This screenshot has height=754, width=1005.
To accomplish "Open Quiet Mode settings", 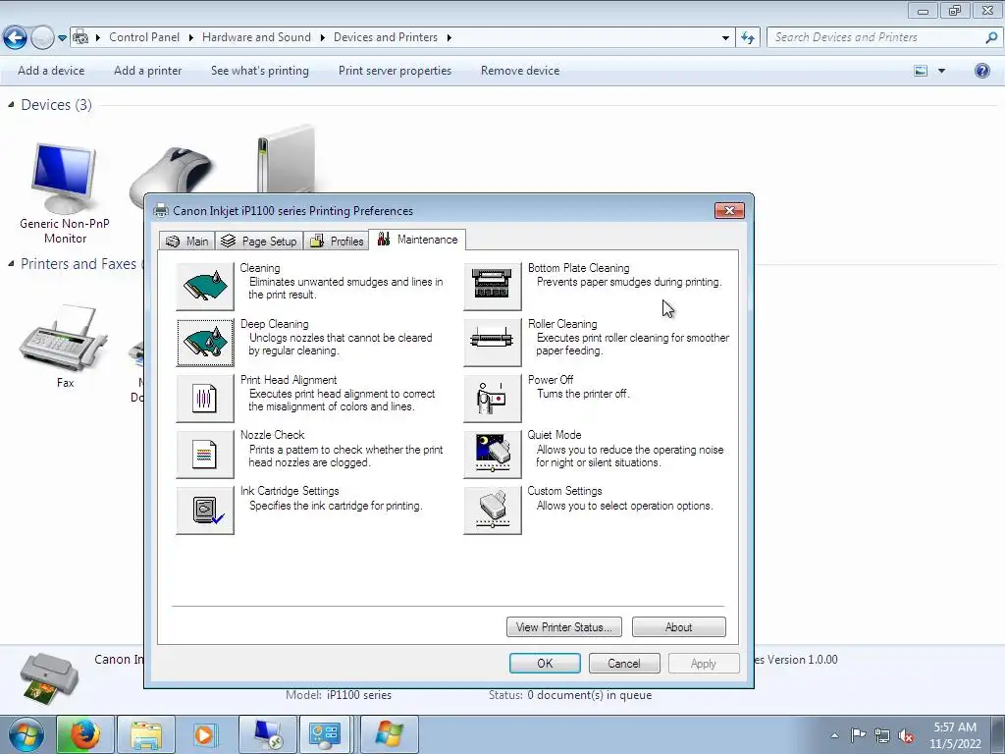I will pyautogui.click(x=493, y=454).
